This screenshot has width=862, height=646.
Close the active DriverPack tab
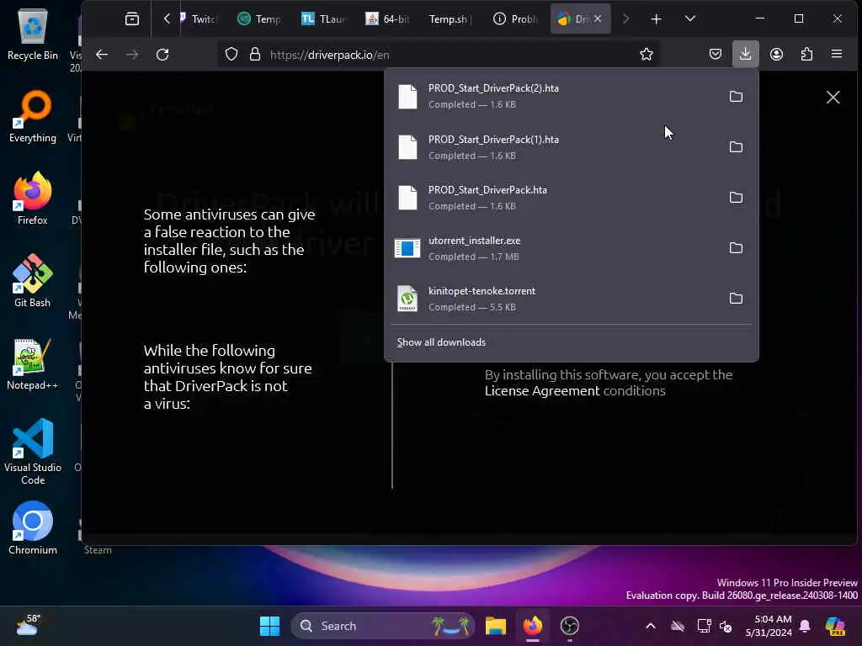pyautogui.click(x=598, y=19)
